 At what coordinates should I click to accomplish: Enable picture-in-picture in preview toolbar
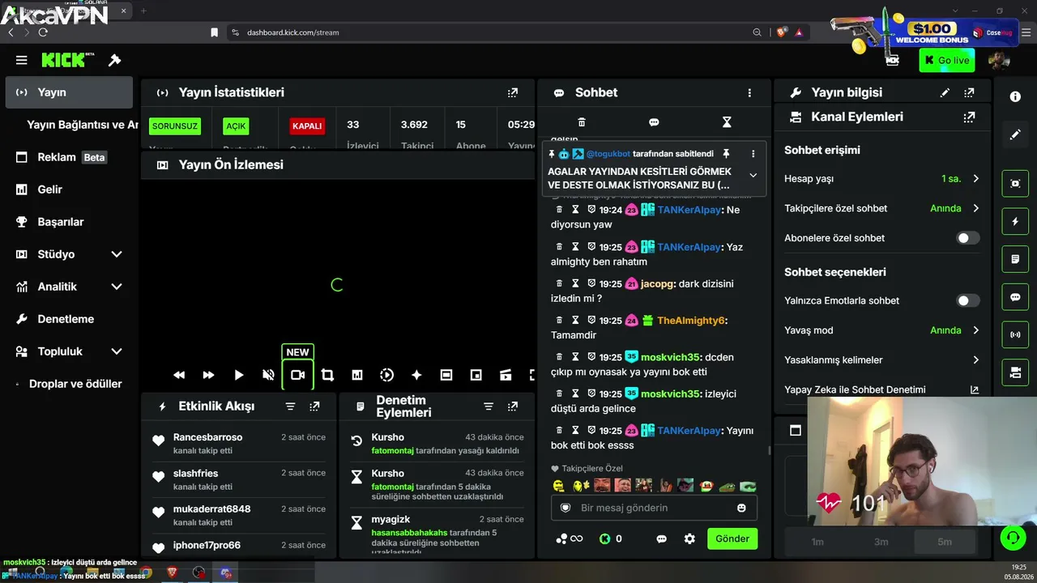click(476, 375)
